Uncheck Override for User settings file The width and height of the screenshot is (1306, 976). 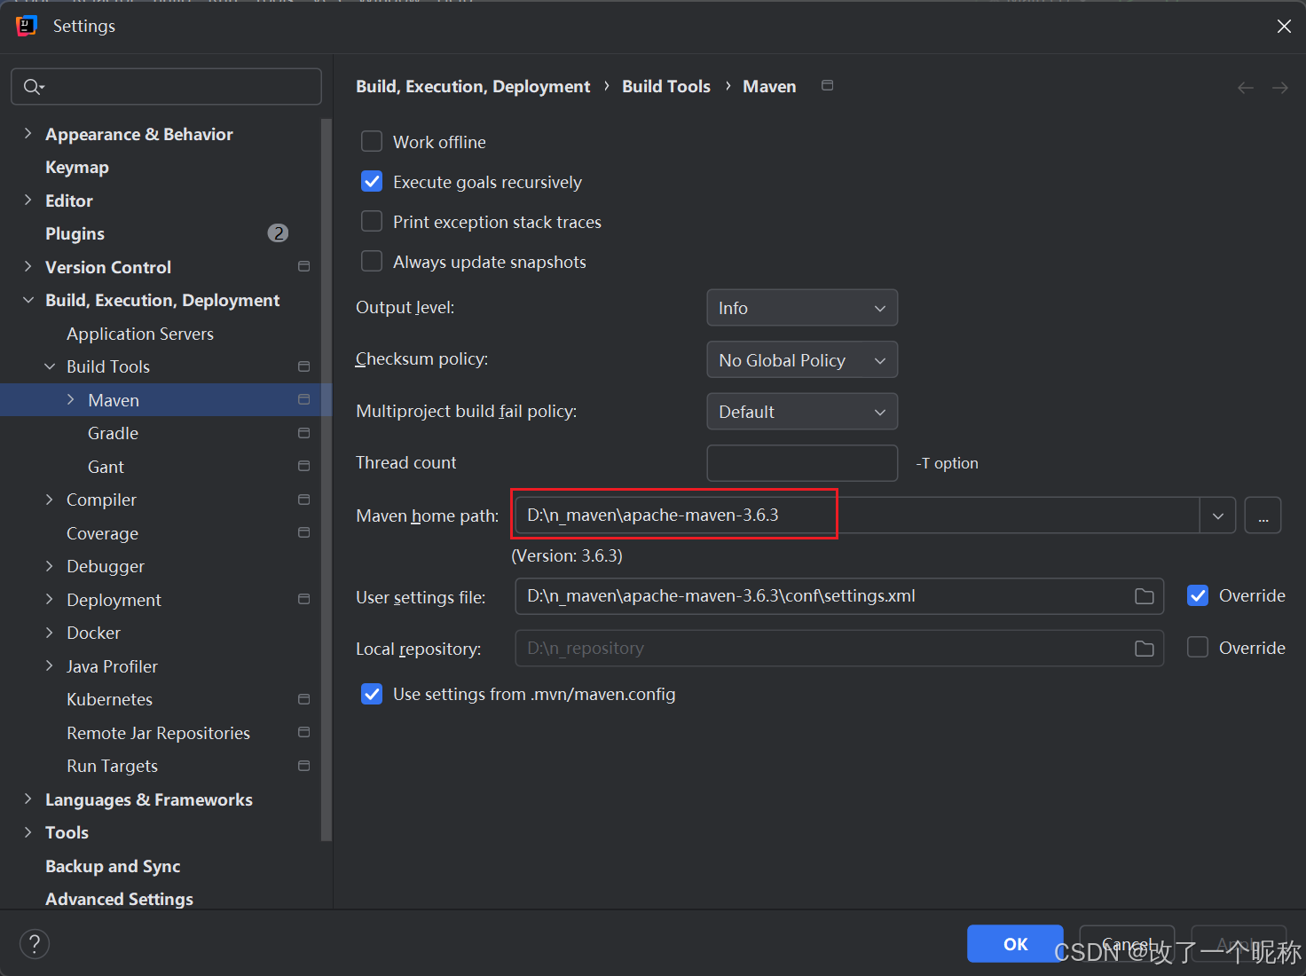[1198, 595]
